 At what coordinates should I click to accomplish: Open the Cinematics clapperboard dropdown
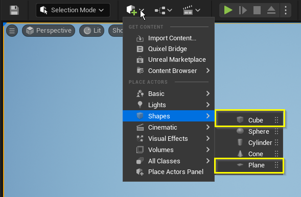pos(192,10)
